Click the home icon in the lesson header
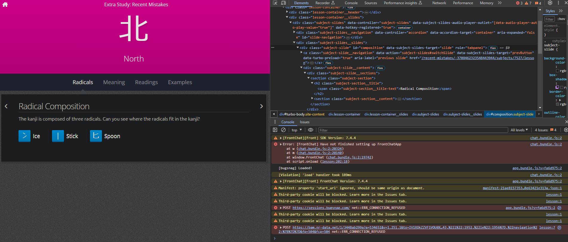This screenshot has width=568, height=242. point(5,4)
